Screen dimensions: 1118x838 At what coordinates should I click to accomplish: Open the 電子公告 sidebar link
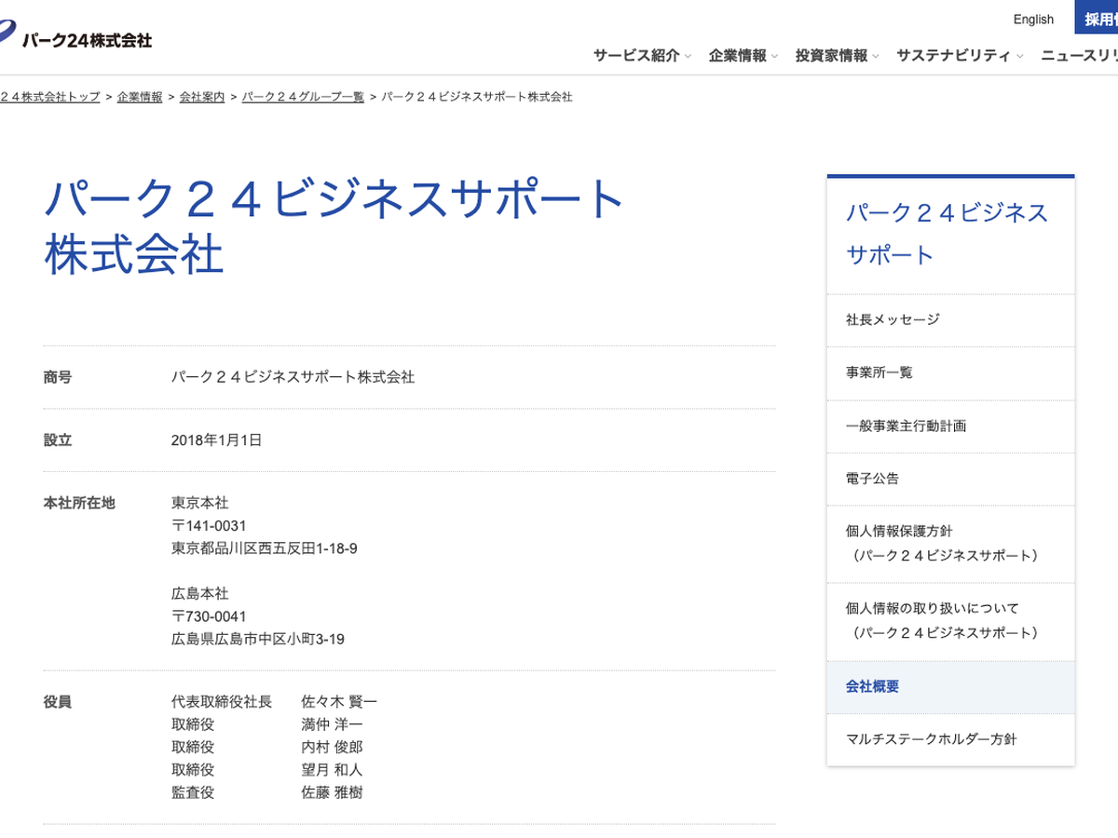(x=872, y=479)
